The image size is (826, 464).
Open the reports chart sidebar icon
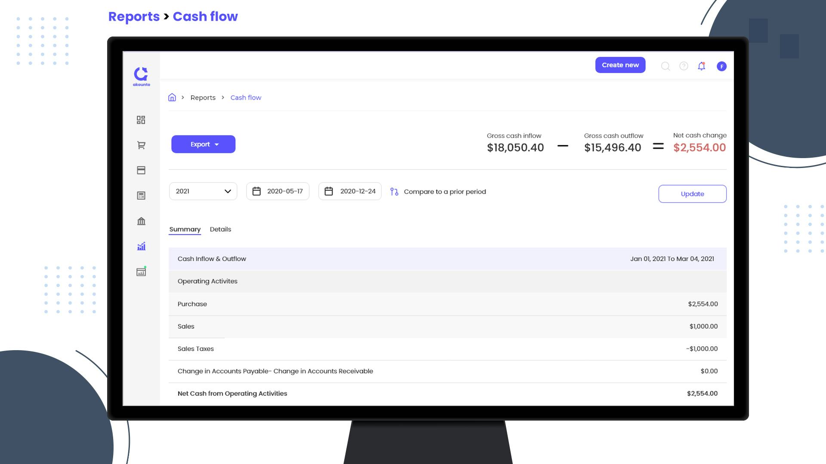(x=141, y=246)
